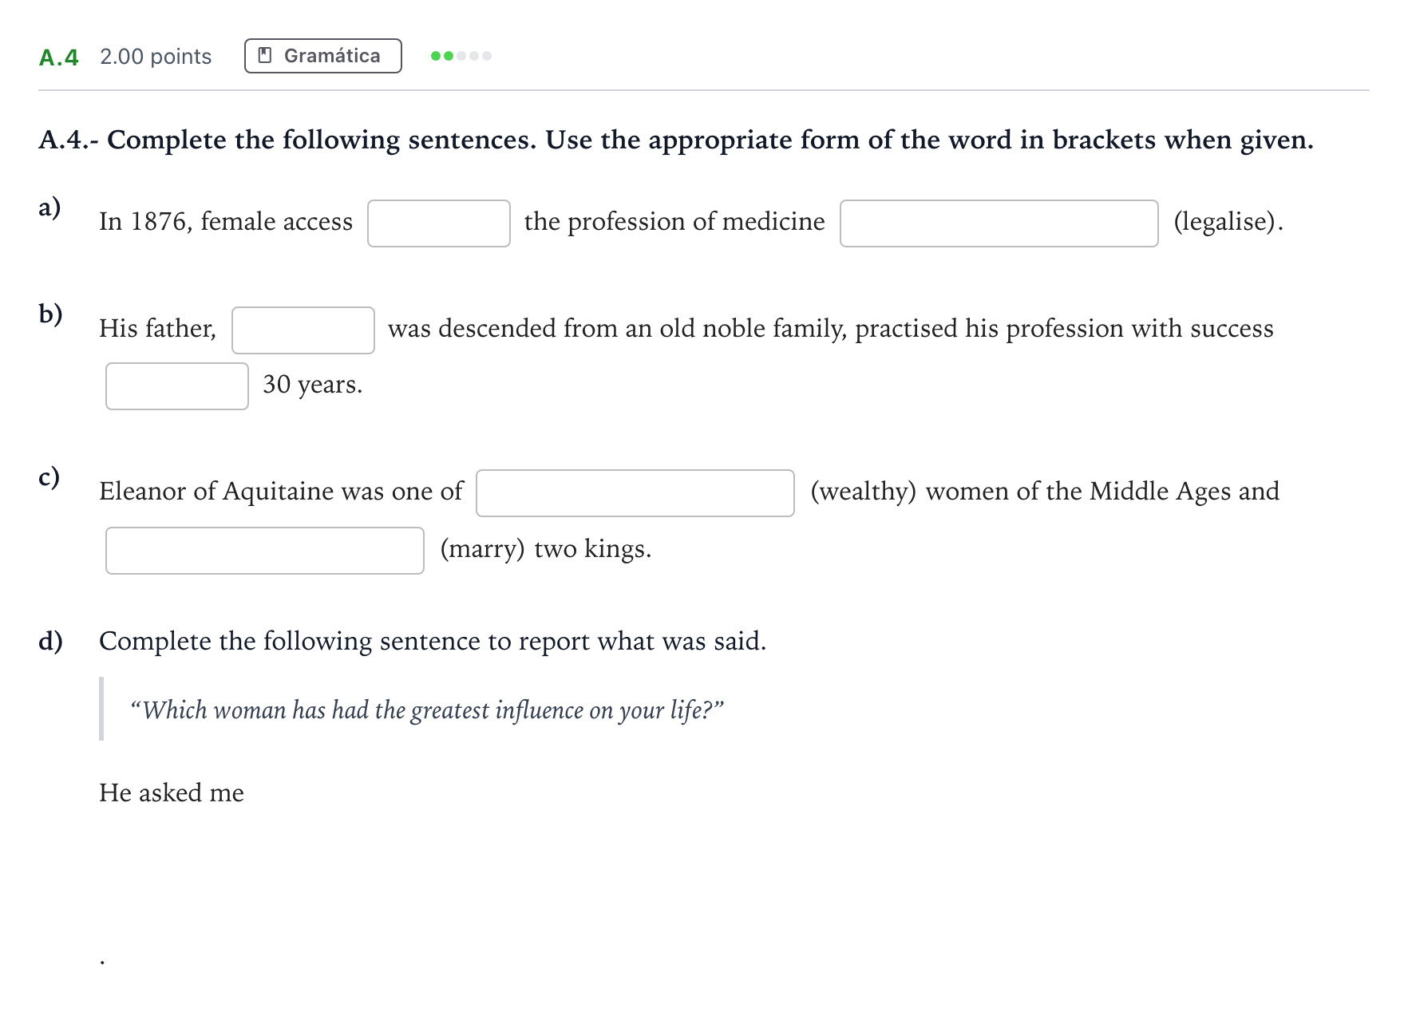Click the 'a)' item label

[x=49, y=208]
